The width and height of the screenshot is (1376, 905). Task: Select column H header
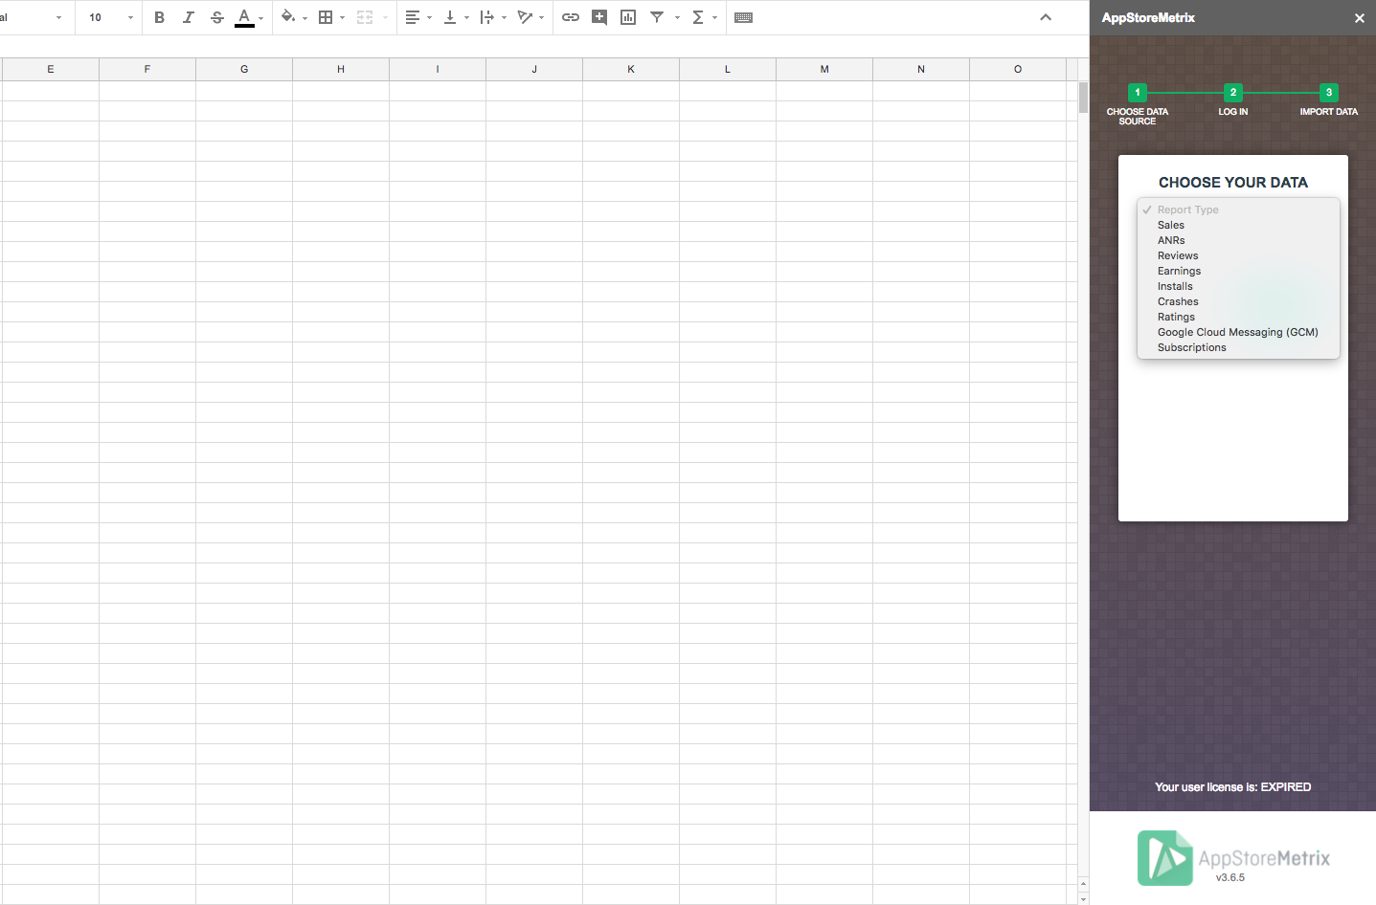point(341,69)
